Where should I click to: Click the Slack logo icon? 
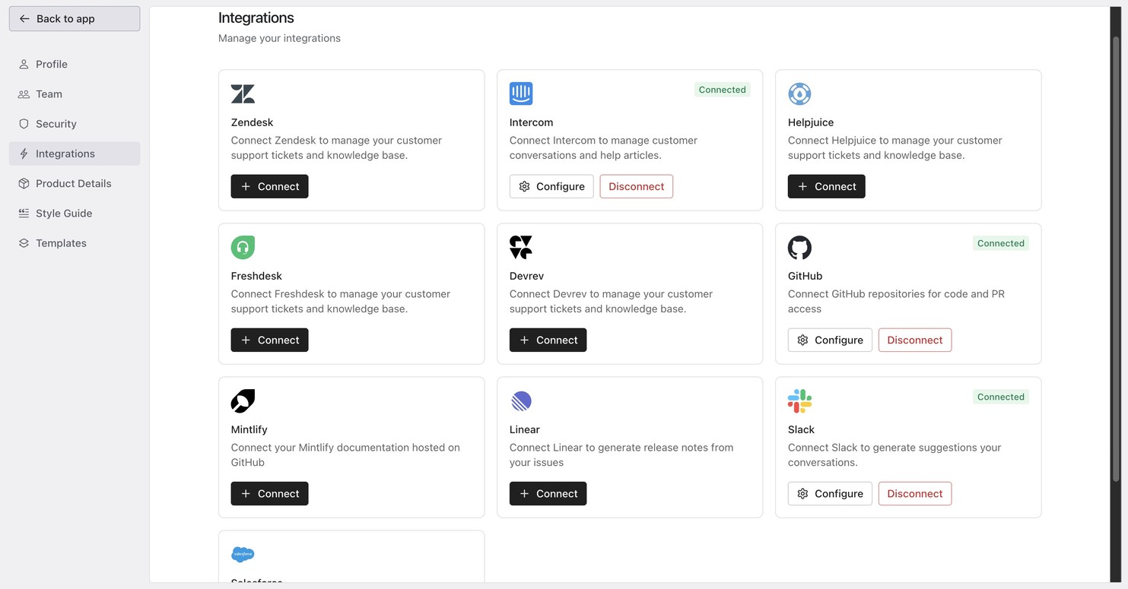coord(799,401)
